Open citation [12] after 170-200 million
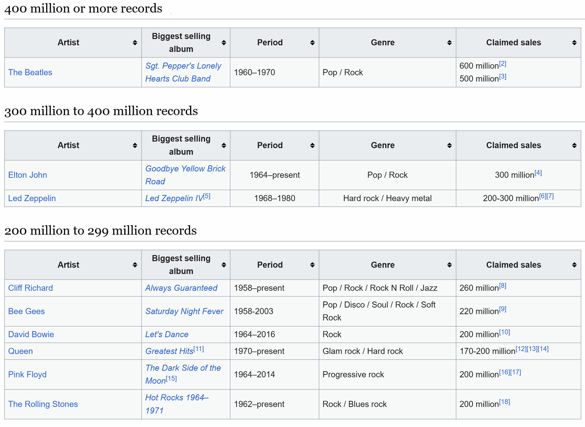The image size is (585, 427). 521,349
